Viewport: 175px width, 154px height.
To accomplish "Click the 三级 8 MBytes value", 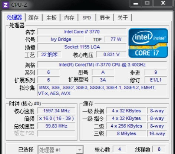I will [126, 133].
